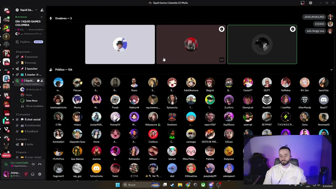This screenshot has width=336, height=189.
Task: Collapse the Público audience section chevron
Action: point(331,70)
